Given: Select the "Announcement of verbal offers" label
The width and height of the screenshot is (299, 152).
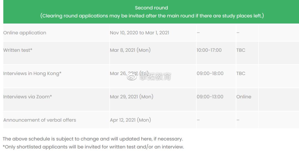Looking at the screenshot, I should (40, 120).
